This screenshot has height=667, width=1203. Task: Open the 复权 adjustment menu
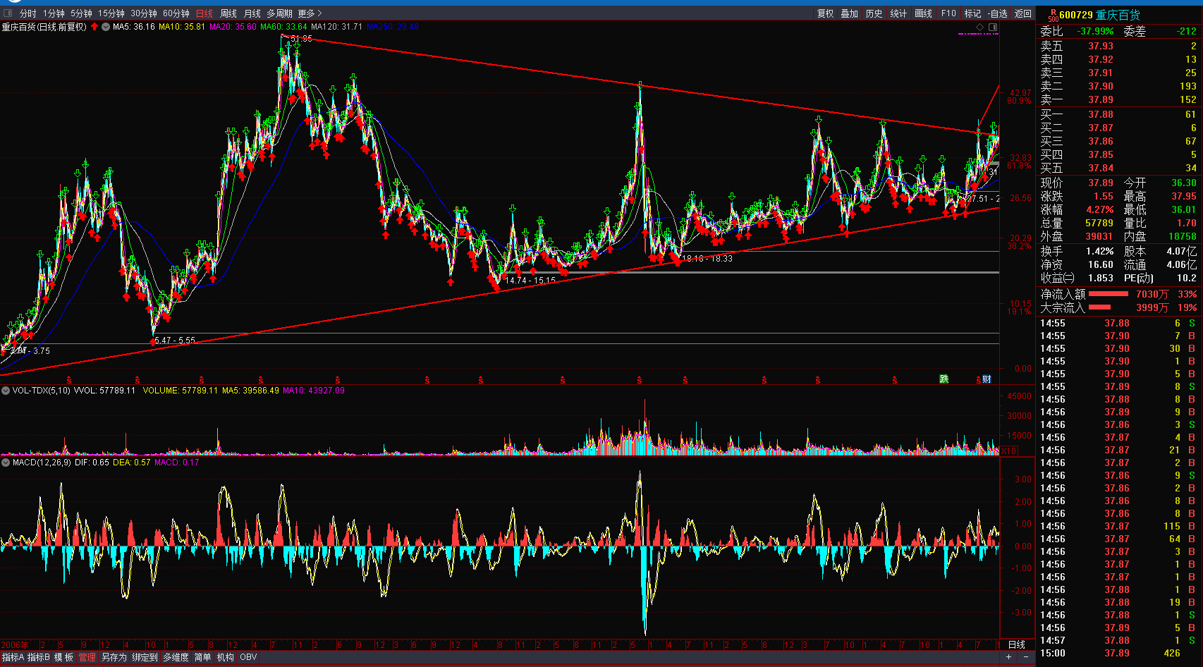click(826, 13)
